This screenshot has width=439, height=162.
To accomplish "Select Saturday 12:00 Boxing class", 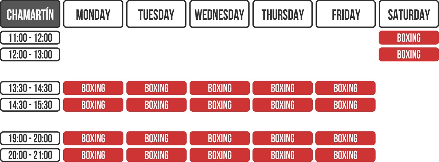I will pos(409,54).
